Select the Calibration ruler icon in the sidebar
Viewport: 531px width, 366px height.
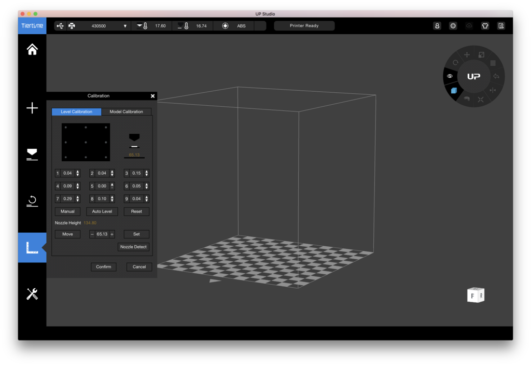tap(32, 247)
